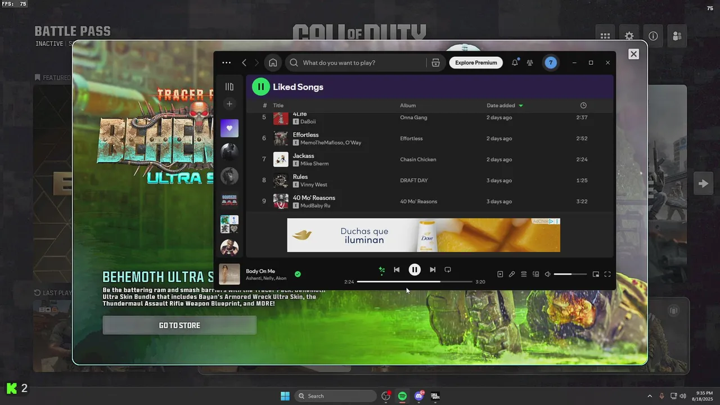Open Spotify Home
Viewport: 720px width, 405px height.
click(x=273, y=63)
